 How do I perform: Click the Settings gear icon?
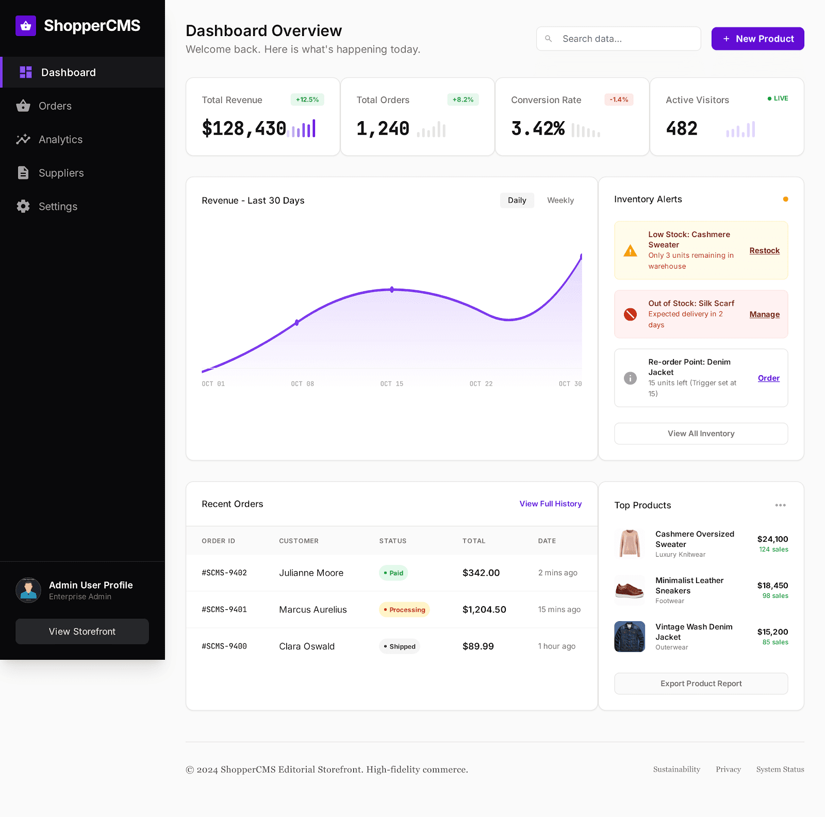pyautogui.click(x=23, y=207)
